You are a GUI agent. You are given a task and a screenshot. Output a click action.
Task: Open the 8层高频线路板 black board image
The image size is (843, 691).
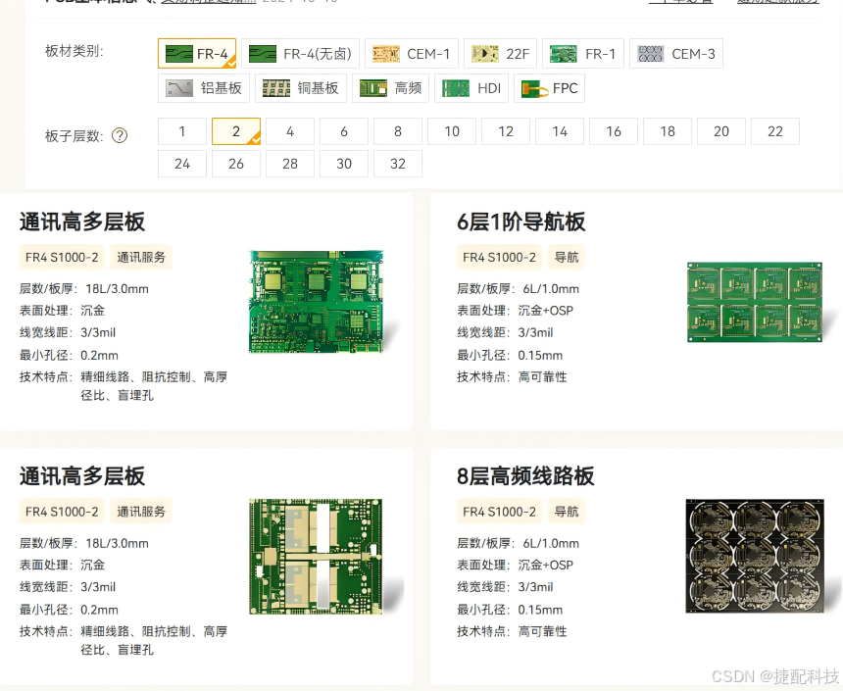click(x=755, y=556)
